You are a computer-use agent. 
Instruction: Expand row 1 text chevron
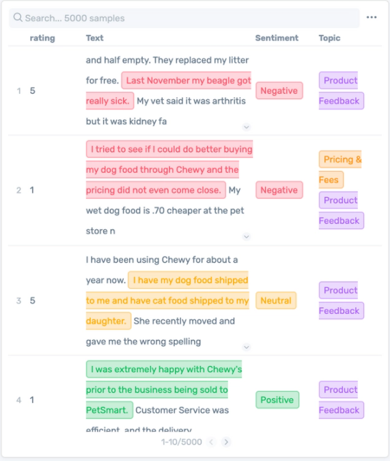pyautogui.click(x=247, y=127)
